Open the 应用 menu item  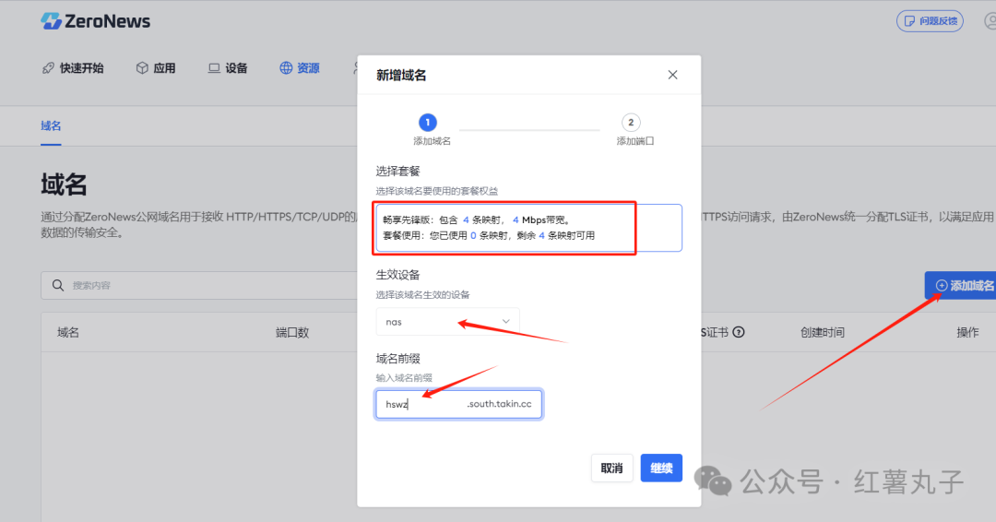(156, 68)
